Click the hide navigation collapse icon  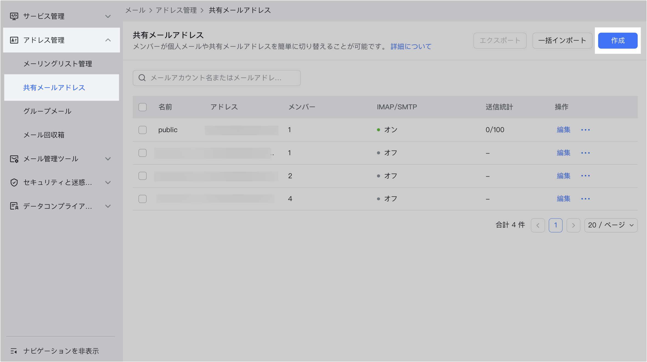pyautogui.click(x=13, y=351)
